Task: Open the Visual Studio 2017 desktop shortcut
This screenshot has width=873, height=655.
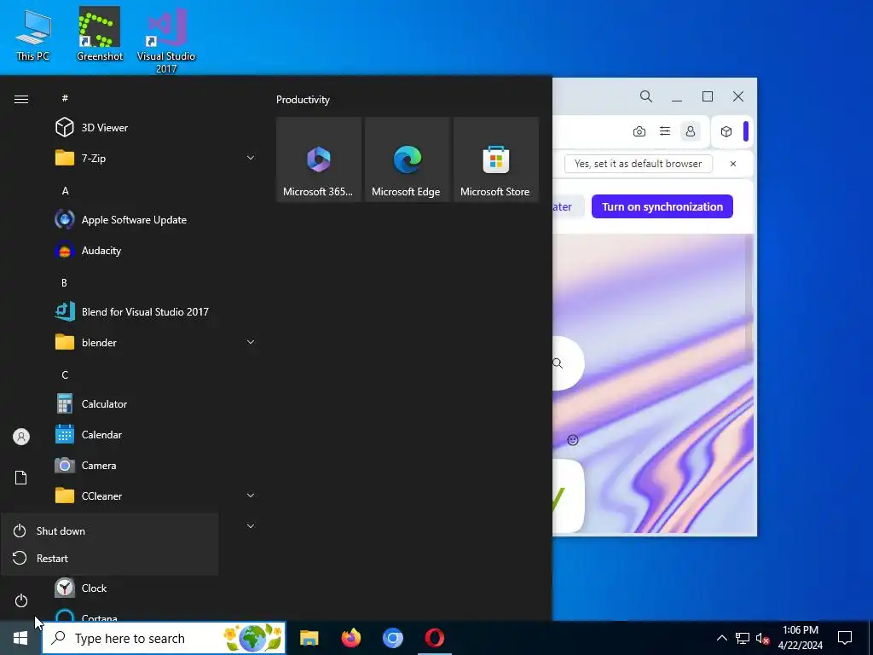Action: pos(166,40)
